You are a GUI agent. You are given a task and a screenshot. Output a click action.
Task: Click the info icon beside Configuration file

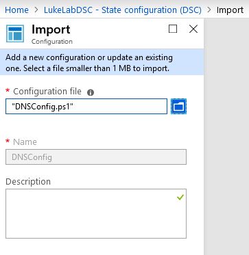click(x=91, y=92)
